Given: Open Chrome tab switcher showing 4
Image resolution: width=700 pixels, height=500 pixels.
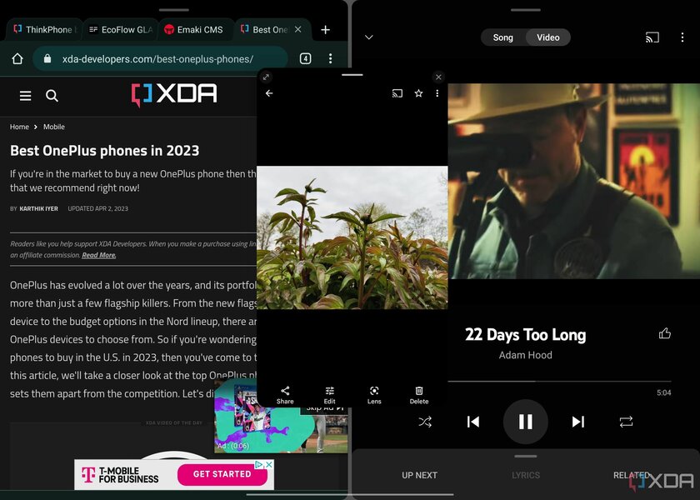Looking at the screenshot, I should point(305,58).
